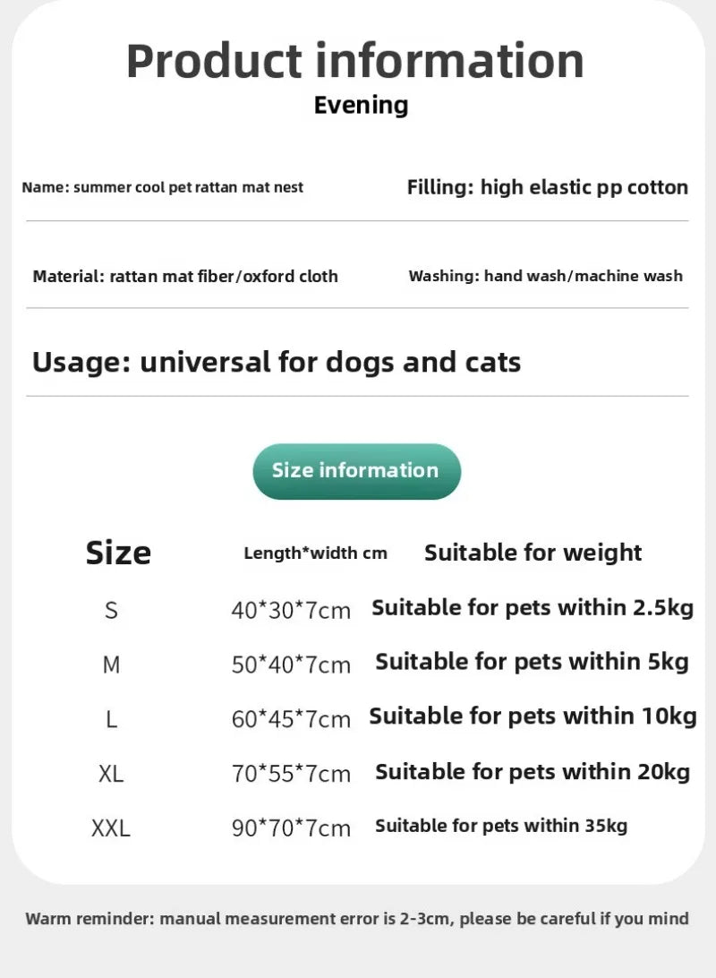Choose the XL size label
The width and height of the screenshot is (716, 978).
(x=111, y=774)
